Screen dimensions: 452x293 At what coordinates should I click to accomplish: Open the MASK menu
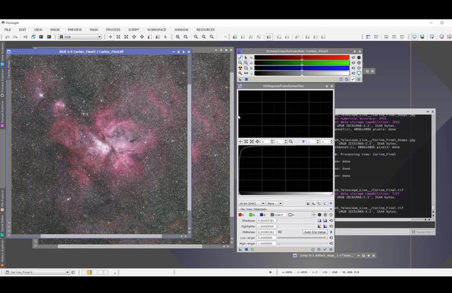click(x=94, y=30)
